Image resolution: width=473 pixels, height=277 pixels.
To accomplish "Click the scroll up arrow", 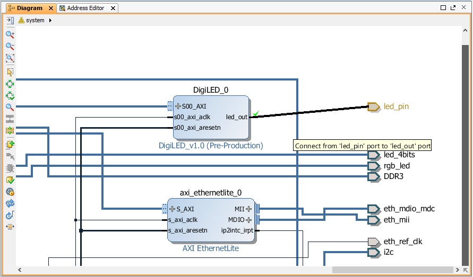I will (465, 31).
